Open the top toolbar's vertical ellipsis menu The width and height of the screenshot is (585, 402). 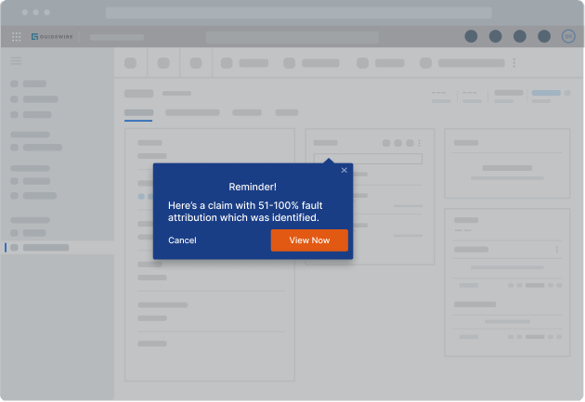[514, 62]
